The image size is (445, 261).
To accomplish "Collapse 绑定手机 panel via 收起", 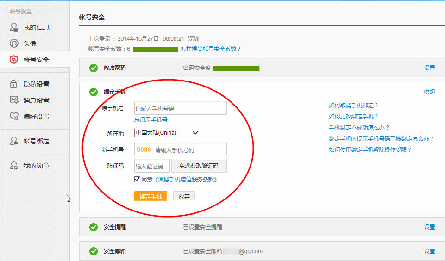I will tap(429, 92).
